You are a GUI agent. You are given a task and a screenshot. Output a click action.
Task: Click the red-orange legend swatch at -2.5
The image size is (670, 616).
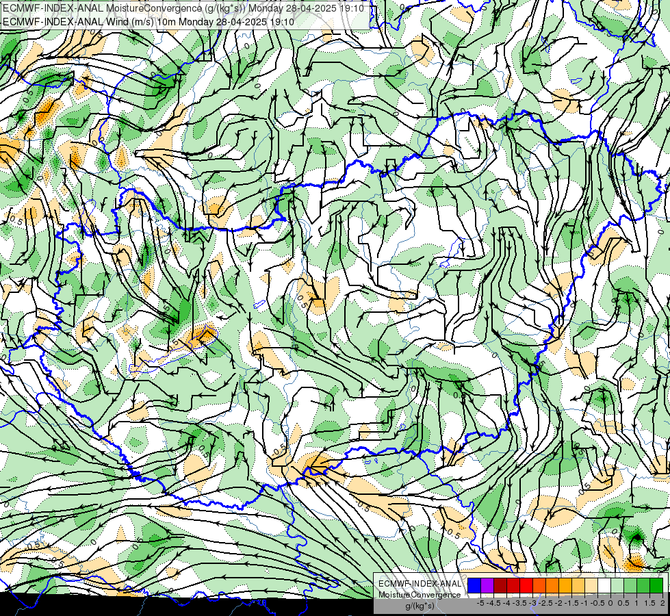coord(540,586)
